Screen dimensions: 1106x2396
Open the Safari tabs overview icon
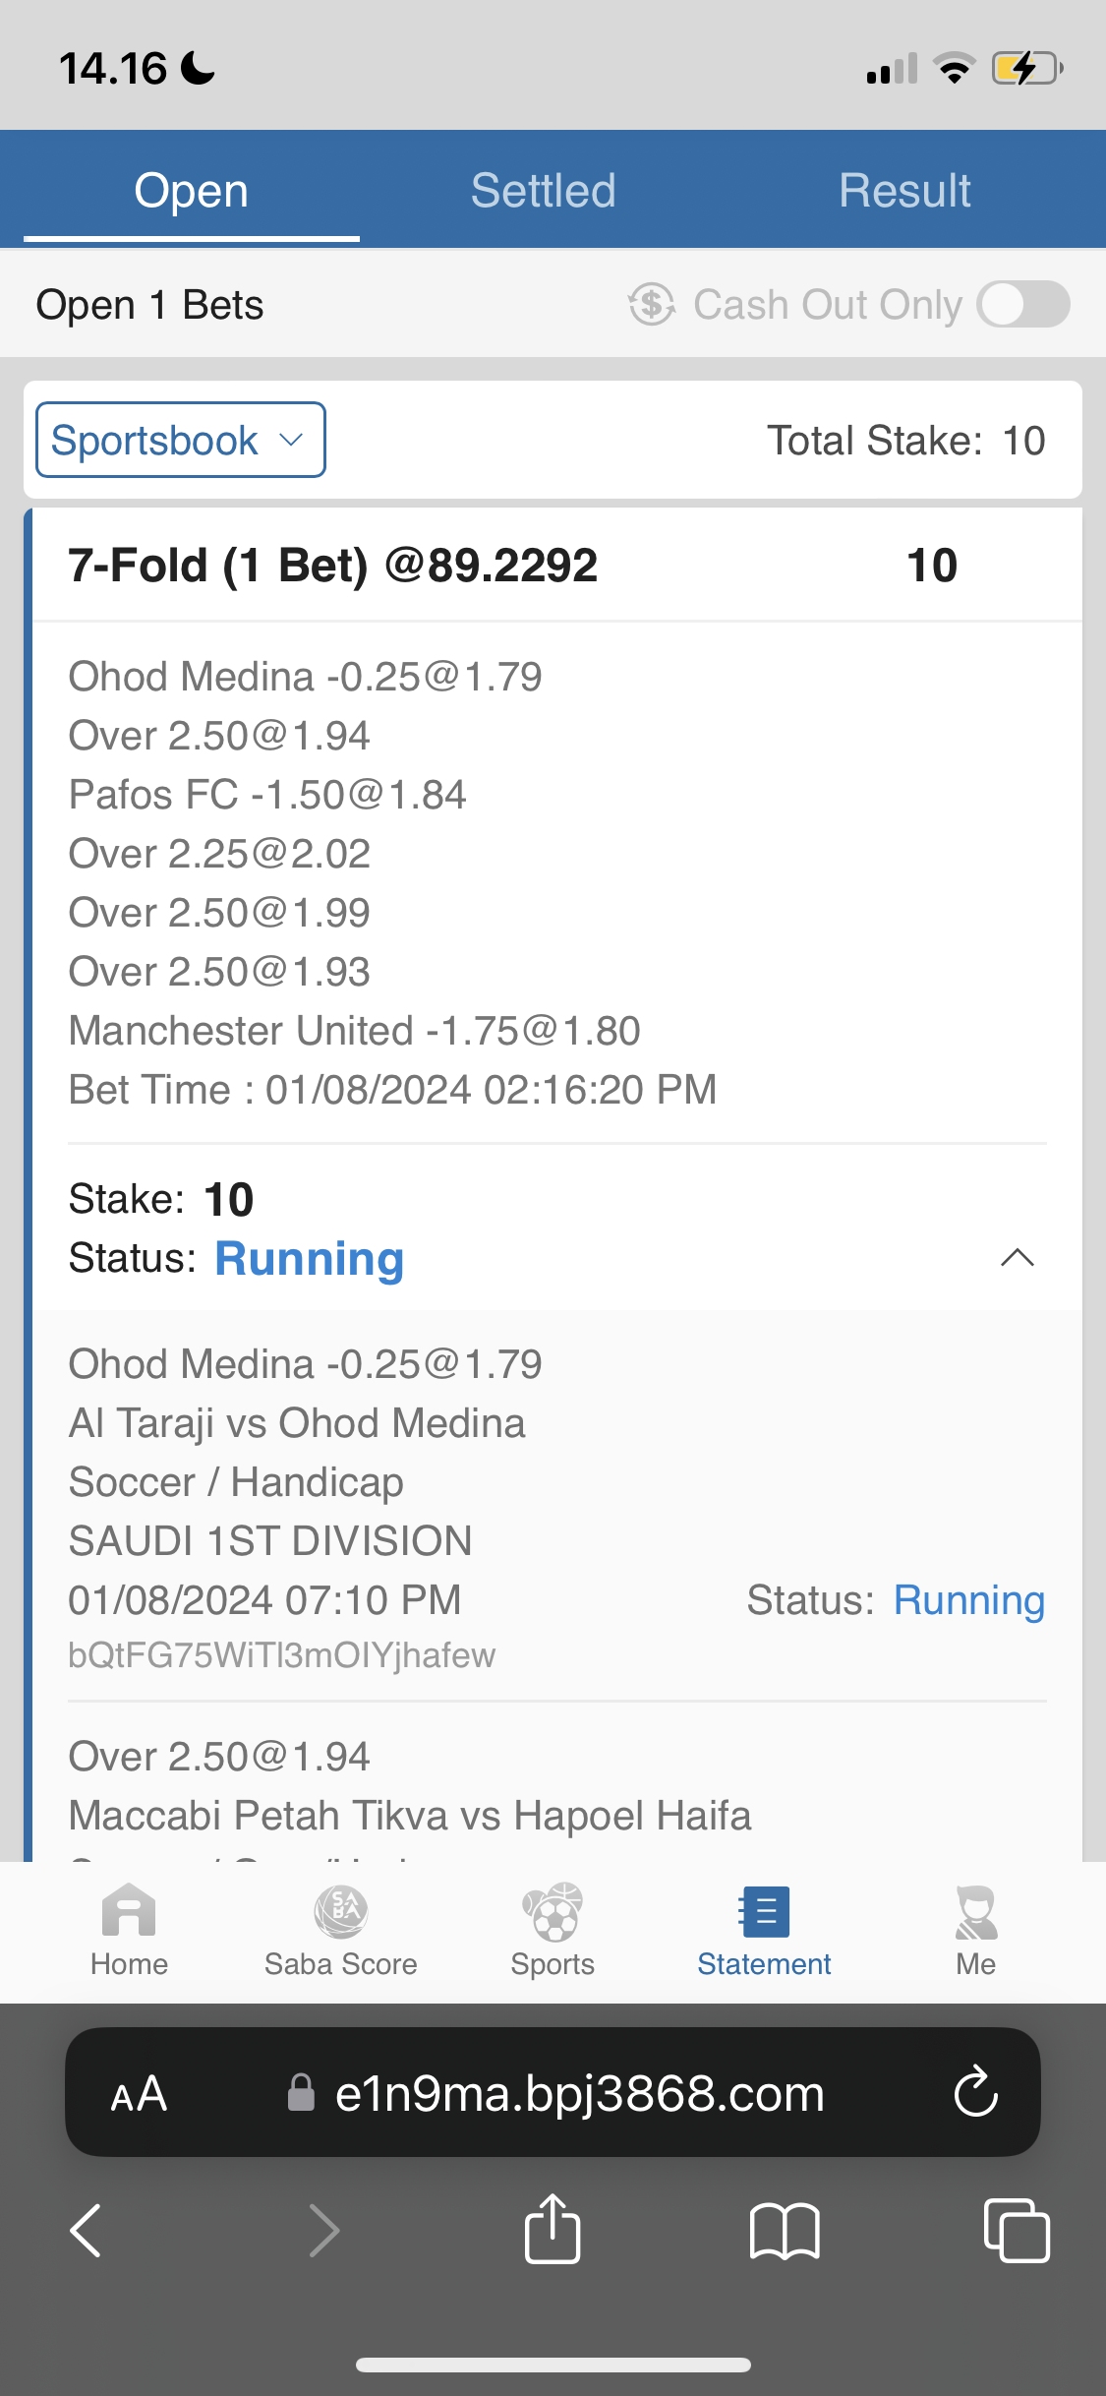pyautogui.click(x=1016, y=2230)
